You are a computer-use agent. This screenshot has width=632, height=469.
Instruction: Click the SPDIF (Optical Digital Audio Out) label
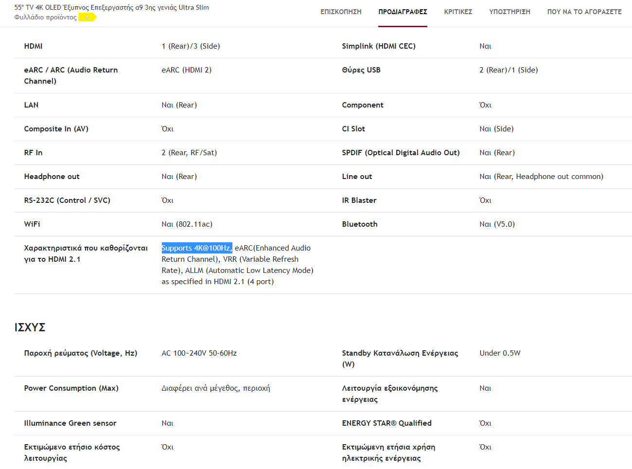(400, 153)
